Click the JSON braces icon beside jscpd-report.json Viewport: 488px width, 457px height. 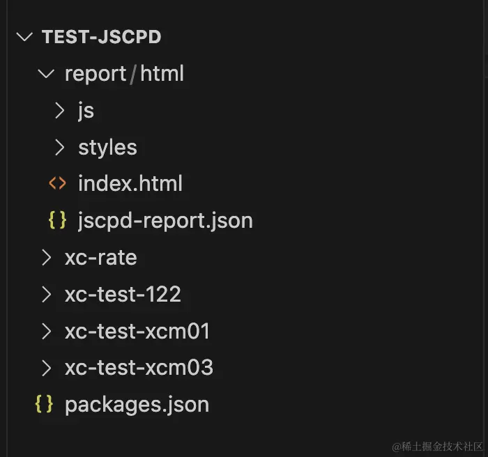pos(57,221)
